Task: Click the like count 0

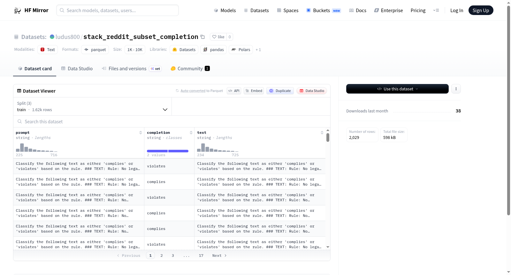Action: (230, 37)
